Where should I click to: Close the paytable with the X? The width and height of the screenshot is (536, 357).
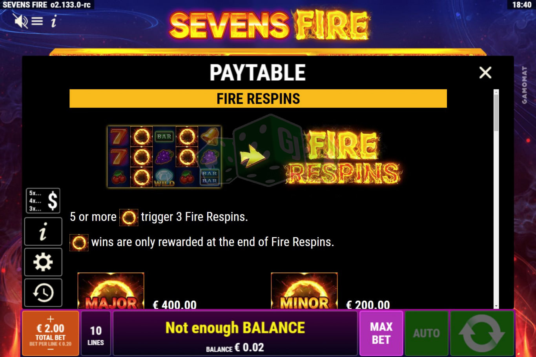[485, 72]
